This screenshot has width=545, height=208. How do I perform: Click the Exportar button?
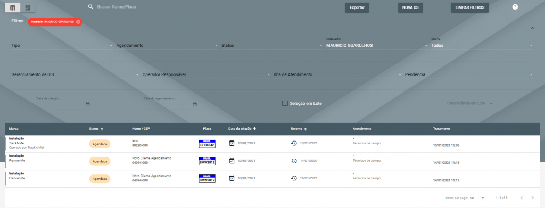pyautogui.click(x=357, y=7)
